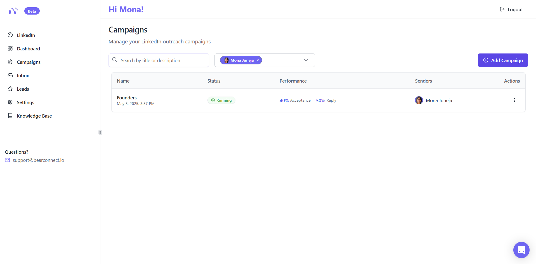Click the Logout button

[x=511, y=10]
